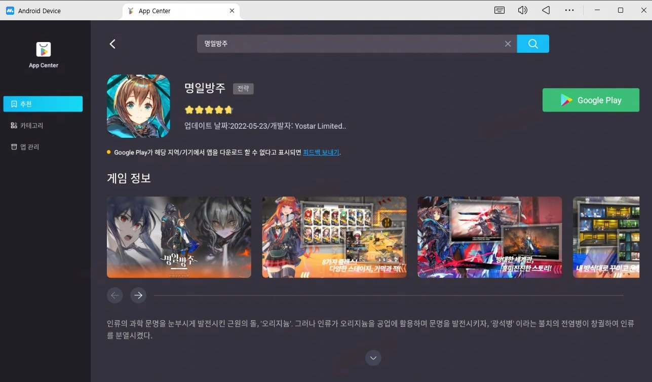Select the App Center tab
This screenshot has height=382, width=652.
tap(154, 10)
